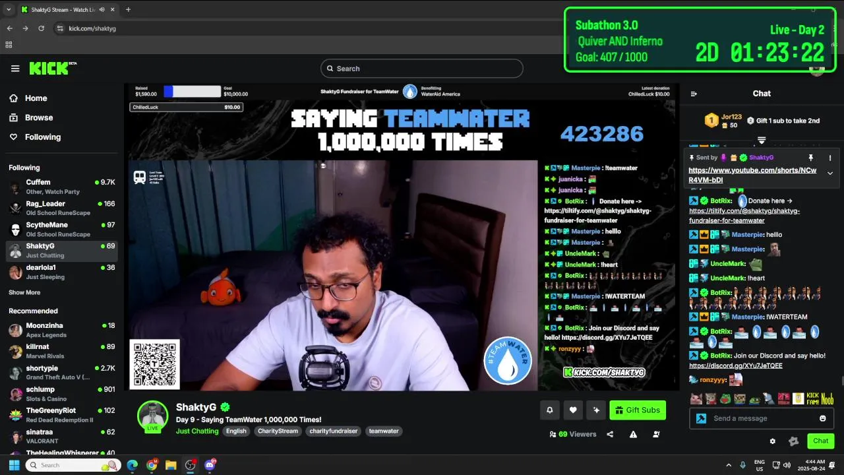This screenshot has height=475, width=844.
Task: Open killrnat recommended channel
Action: [62, 351]
